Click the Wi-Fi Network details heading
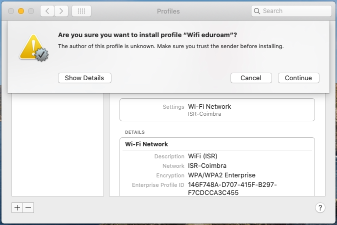Screen dimensions: 337x225 coord(146,144)
